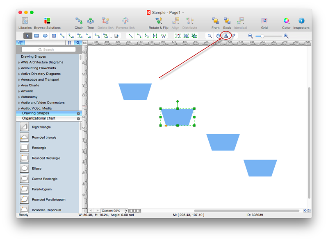
Task: Pick the Right triangle shape
Action: [x=25, y=127]
